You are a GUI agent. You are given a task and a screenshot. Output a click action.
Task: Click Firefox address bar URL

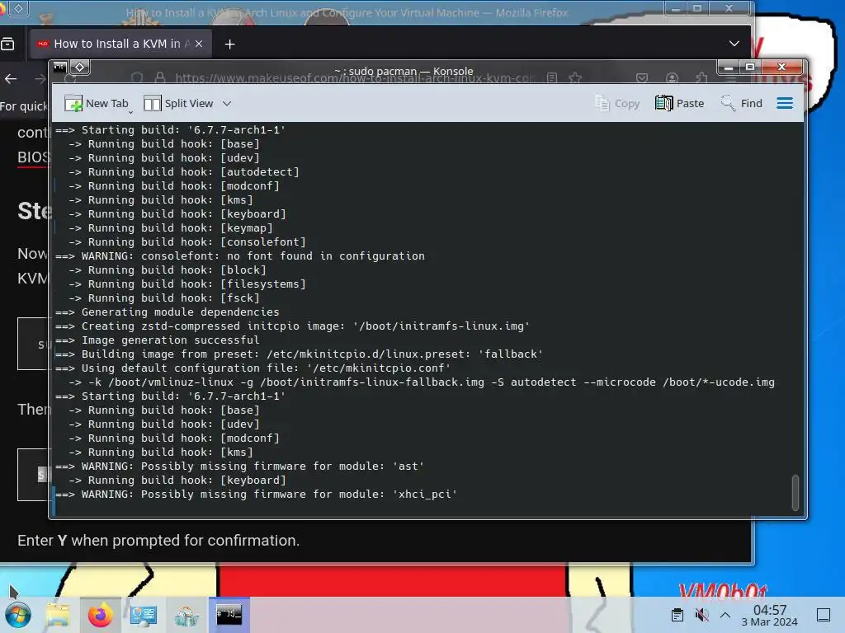point(355,78)
